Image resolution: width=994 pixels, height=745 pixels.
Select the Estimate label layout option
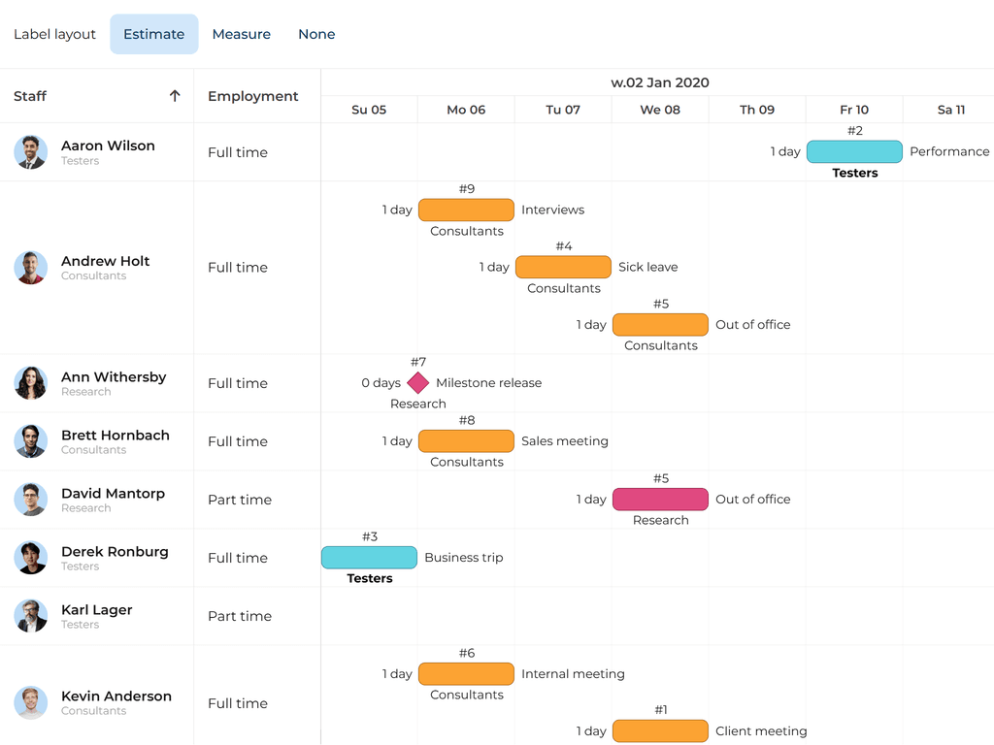[153, 34]
